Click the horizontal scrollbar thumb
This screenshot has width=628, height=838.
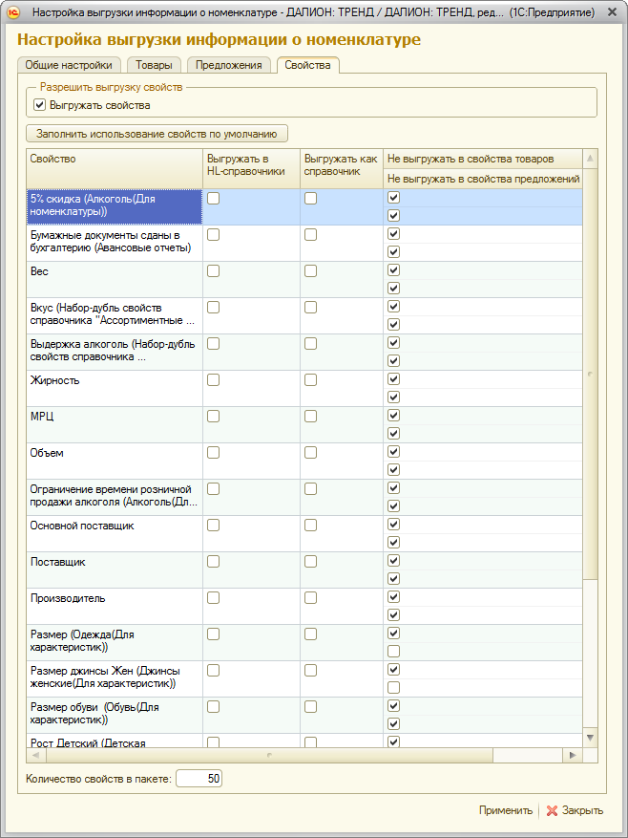pos(269,755)
